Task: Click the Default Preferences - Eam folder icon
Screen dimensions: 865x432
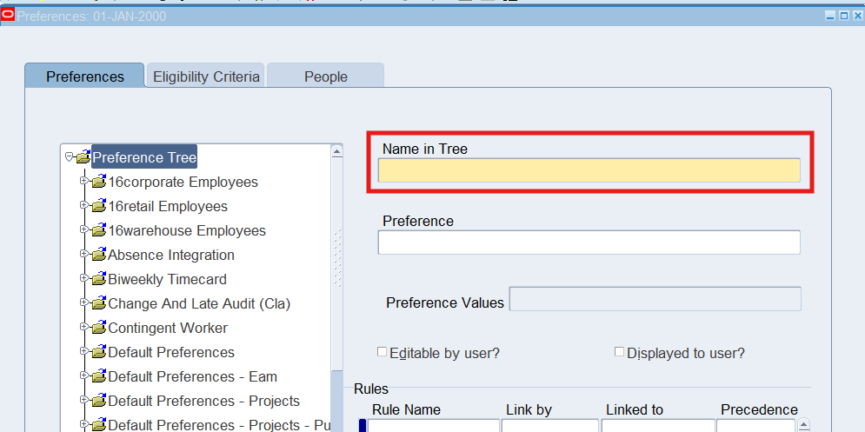Action: (x=98, y=377)
